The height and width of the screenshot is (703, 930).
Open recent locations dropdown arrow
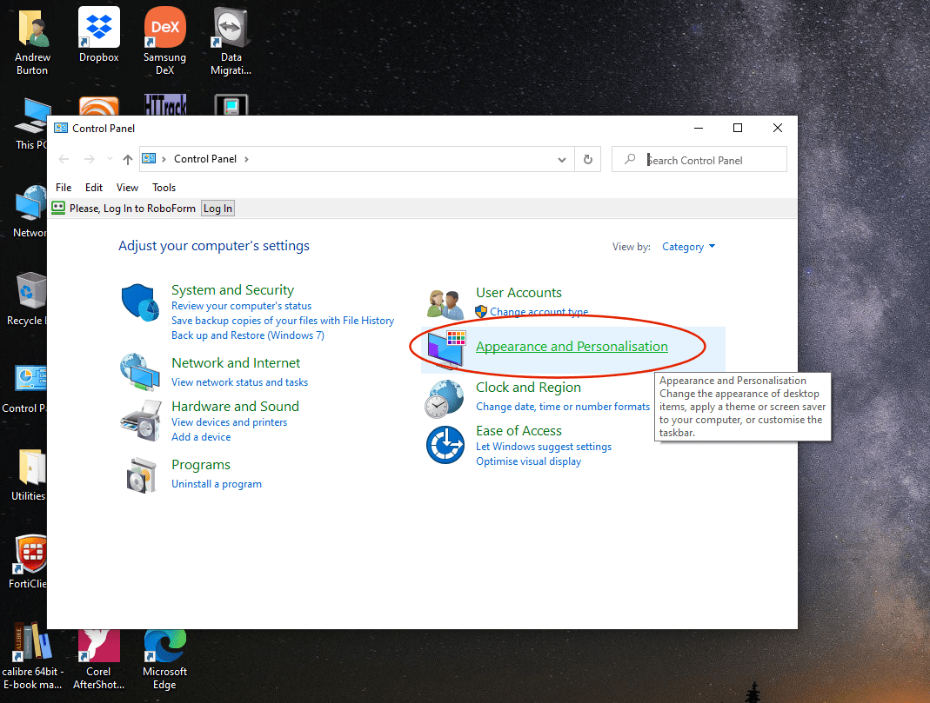click(x=110, y=159)
